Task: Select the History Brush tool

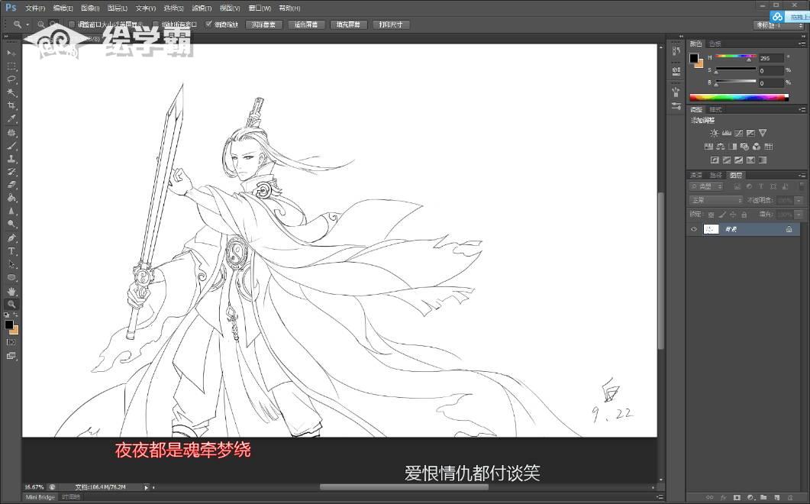Action: click(11, 172)
